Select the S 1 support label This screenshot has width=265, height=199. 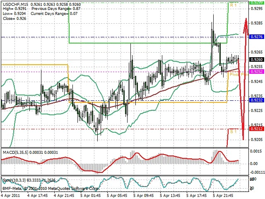tap(234, 131)
